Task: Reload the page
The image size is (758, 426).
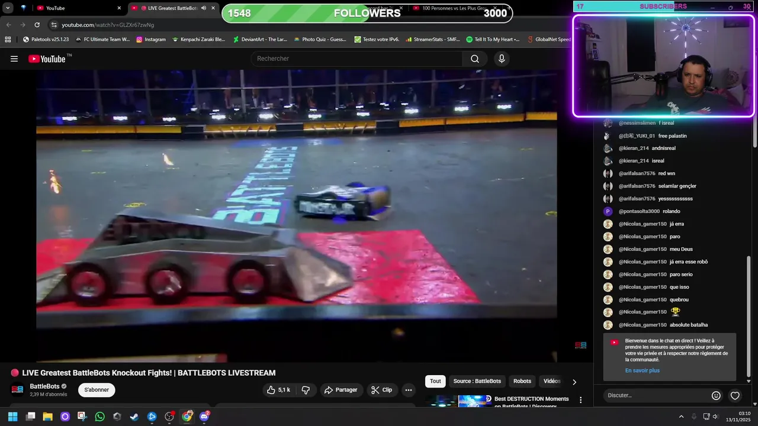Action: point(37,25)
